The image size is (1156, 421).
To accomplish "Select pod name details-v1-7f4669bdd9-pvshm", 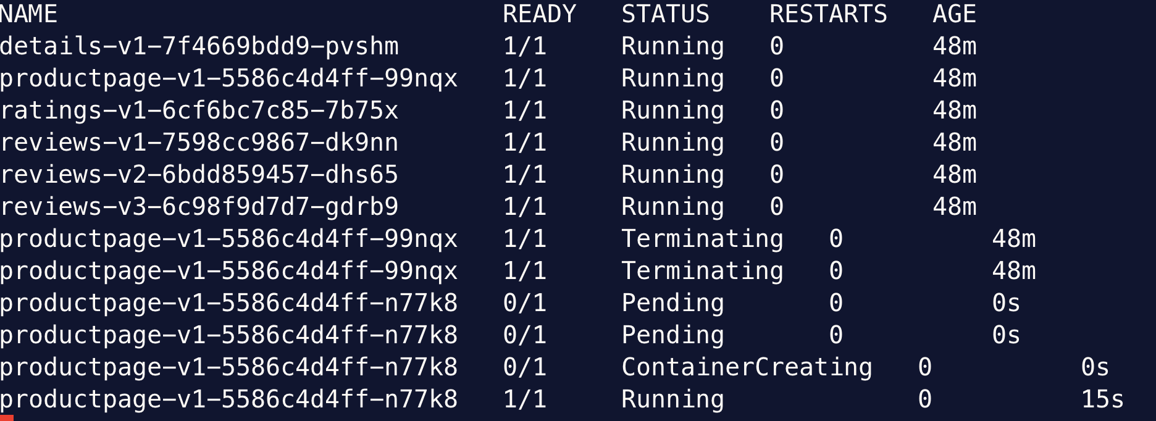I will [199, 46].
